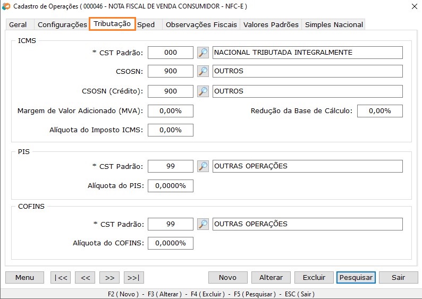Image resolution: width=422 pixels, height=299 pixels.
Task: Click the Alíquota do Imposto ICMS field
Action: coord(170,130)
